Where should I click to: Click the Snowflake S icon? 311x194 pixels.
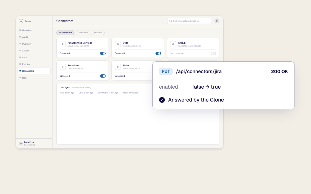click(63, 67)
